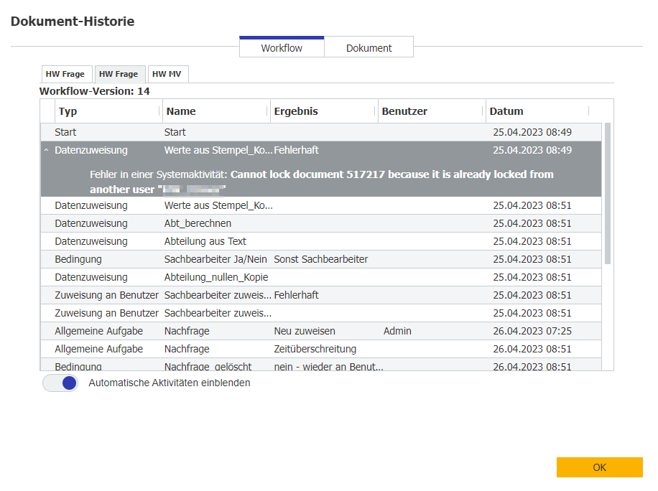The image size is (658, 491).
Task: Click the Benutzer column header
Action: tap(404, 111)
